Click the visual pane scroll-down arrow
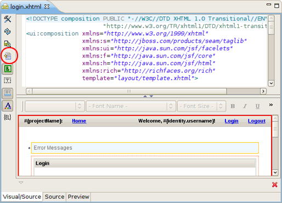The image size is (282, 203). (x=275, y=172)
